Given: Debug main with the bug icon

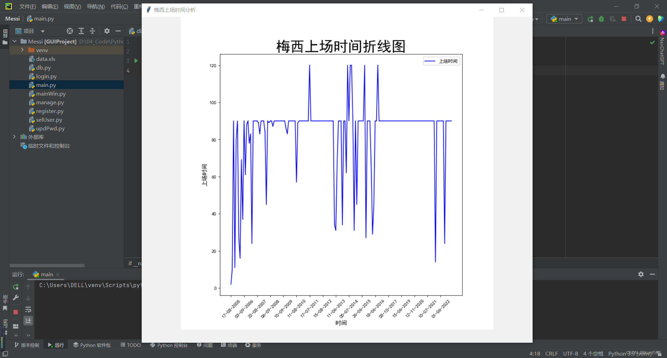Looking at the screenshot, I should pyautogui.click(x=601, y=19).
